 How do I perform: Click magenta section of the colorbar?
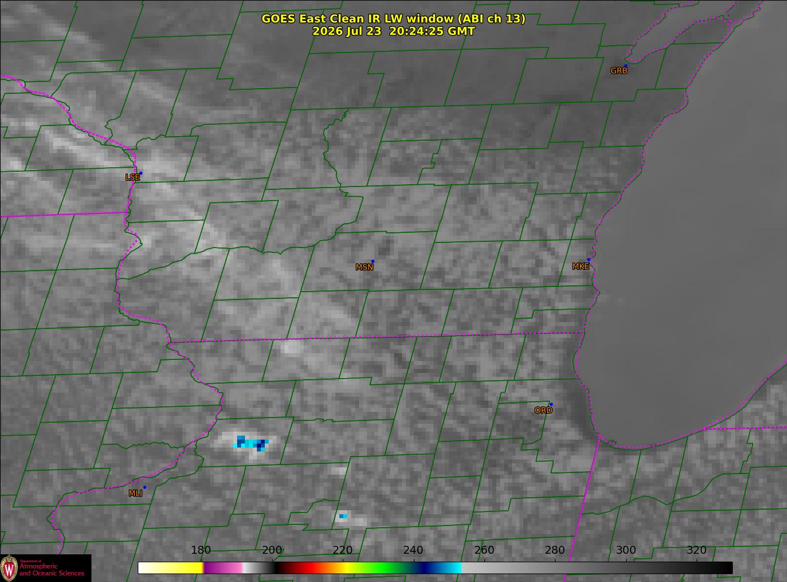(x=222, y=567)
